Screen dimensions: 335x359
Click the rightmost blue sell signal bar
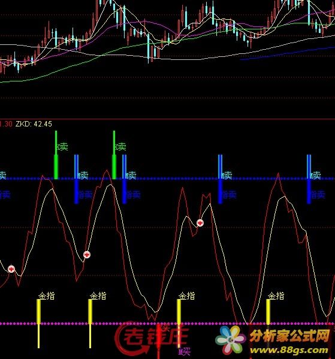tap(309, 179)
